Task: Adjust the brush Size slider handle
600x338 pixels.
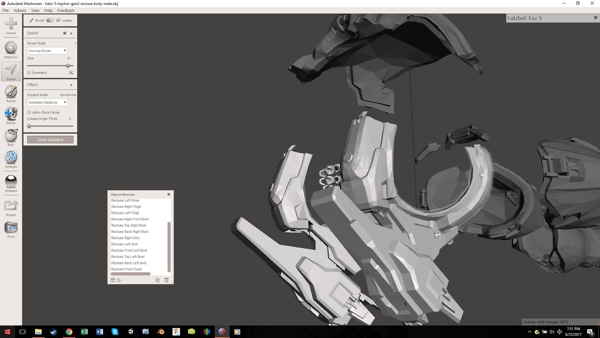Action: click(68, 66)
